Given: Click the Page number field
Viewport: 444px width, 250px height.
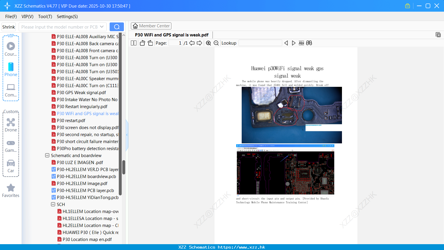Looking at the screenshot, I should pos(176,43).
